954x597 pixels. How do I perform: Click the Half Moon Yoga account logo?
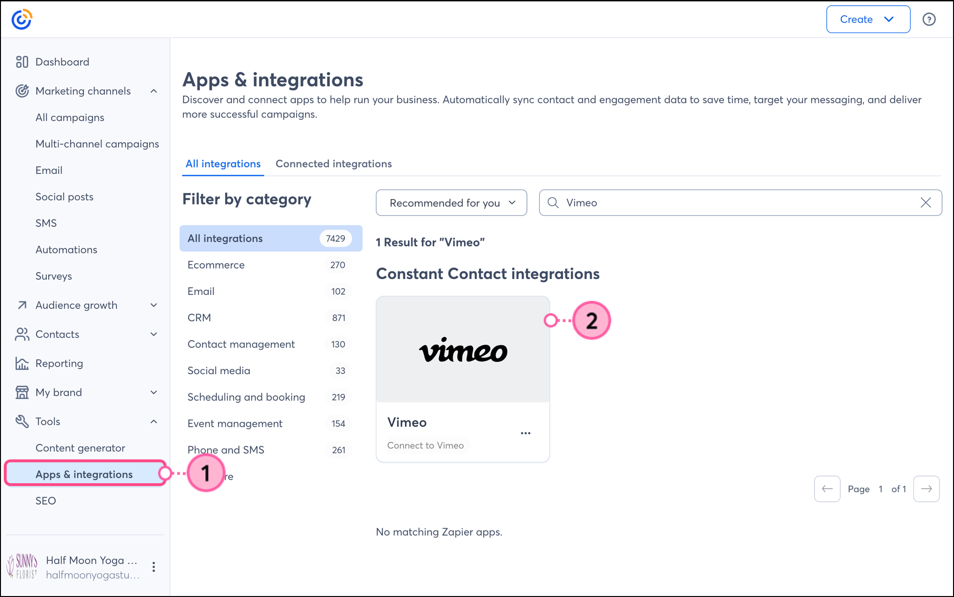(x=22, y=567)
